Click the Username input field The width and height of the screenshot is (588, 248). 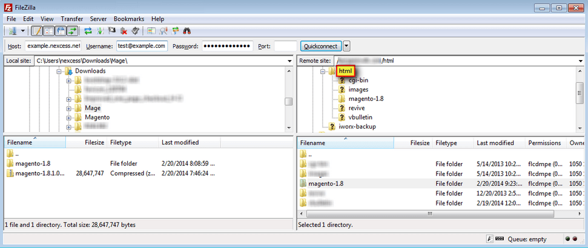[142, 46]
